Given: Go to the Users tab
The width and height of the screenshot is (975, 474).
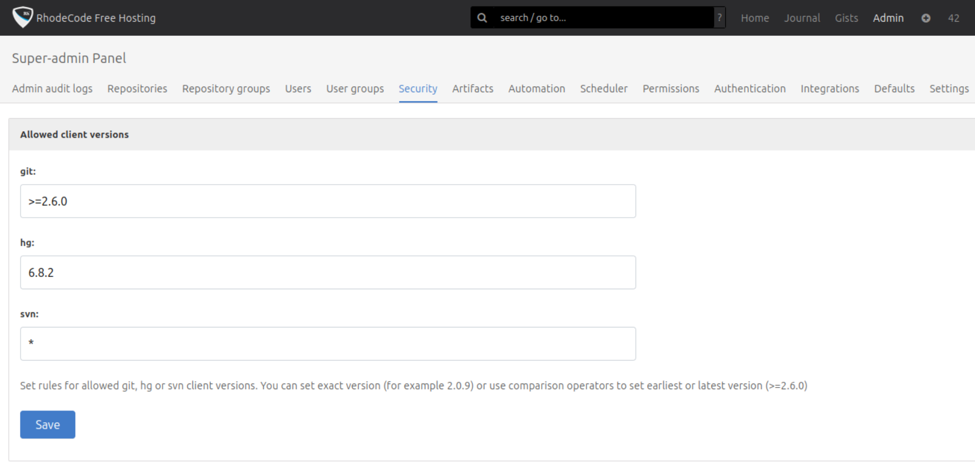Looking at the screenshot, I should (298, 89).
